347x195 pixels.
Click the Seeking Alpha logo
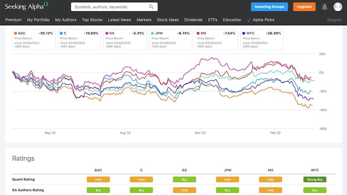[26, 6]
